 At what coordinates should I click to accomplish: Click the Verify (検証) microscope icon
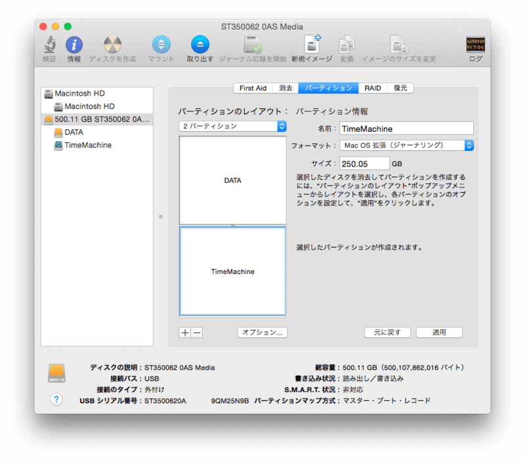pyautogui.click(x=49, y=46)
